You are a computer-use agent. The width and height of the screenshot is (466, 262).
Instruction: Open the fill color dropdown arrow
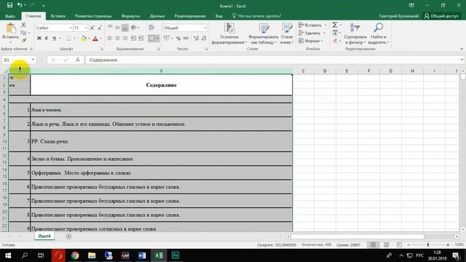[89, 39]
